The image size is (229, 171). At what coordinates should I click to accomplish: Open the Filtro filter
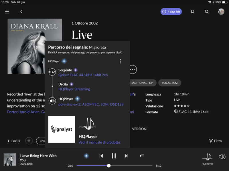[215, 141]
